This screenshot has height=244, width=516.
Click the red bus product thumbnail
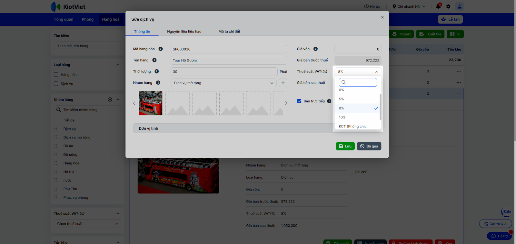click(x=151, y=103)
